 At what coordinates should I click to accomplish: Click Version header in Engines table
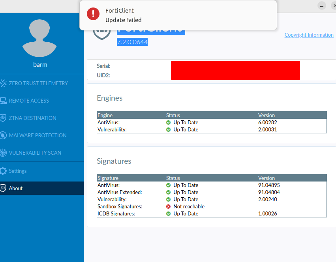coord(267,115)
